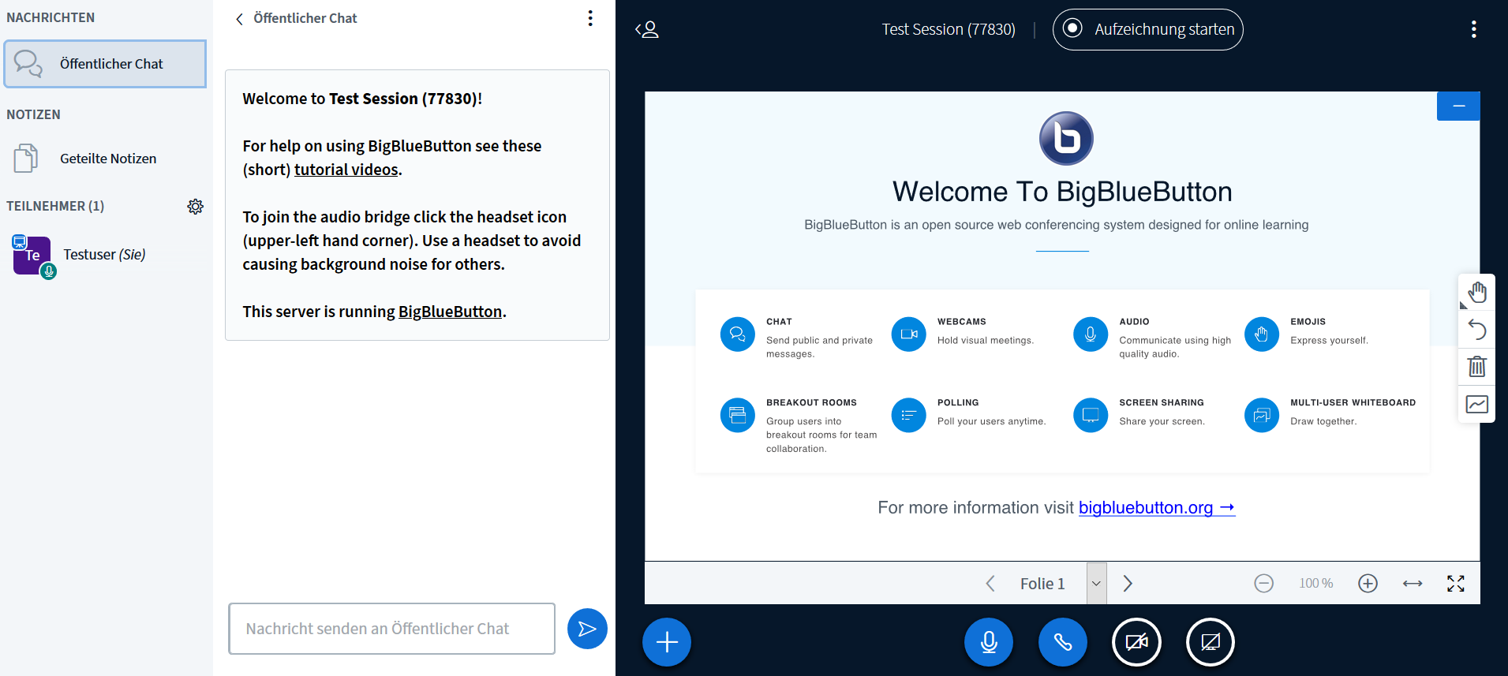Go to previous slide

pos(990,584)
